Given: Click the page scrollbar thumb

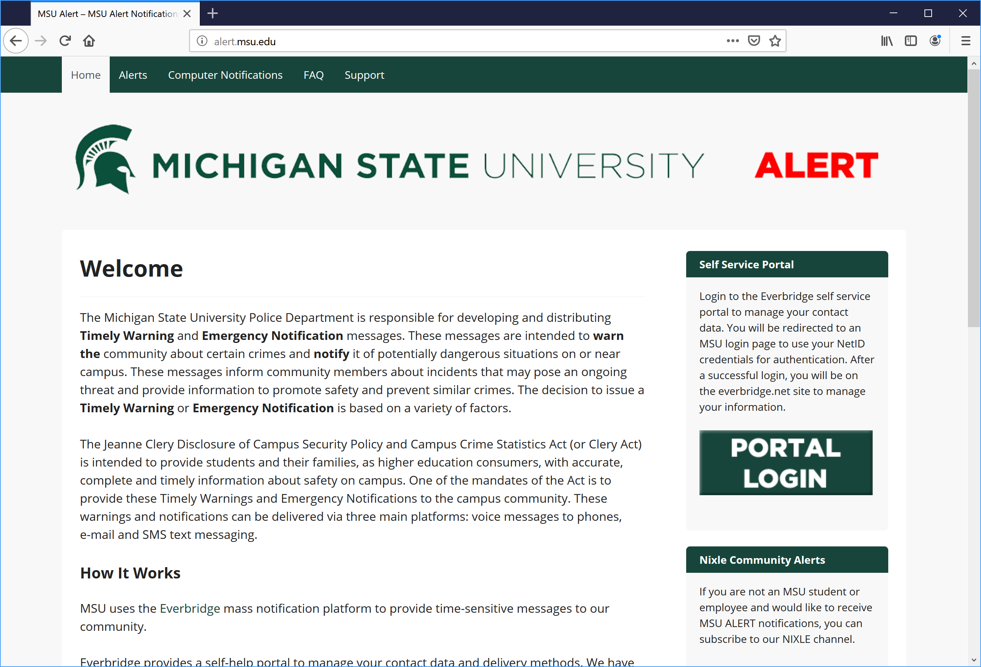Looking at the screenshot, I should (974, 198).
